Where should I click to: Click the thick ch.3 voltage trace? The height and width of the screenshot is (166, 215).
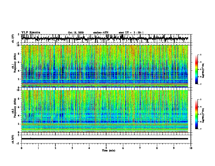click(105, 139)
